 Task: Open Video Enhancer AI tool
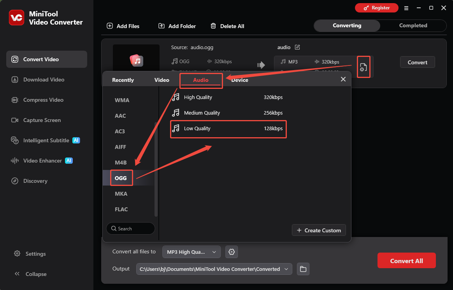pos(47,161)
